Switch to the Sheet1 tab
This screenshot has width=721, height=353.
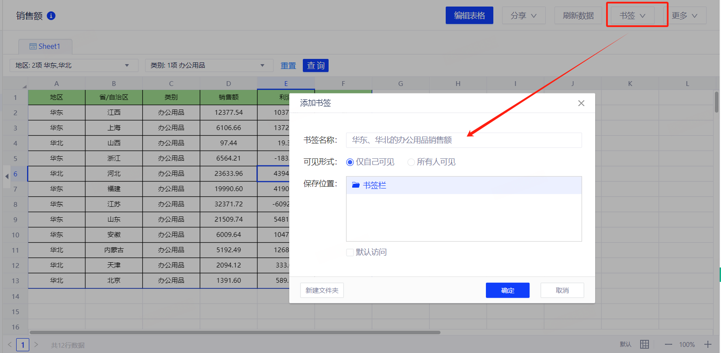45,46
